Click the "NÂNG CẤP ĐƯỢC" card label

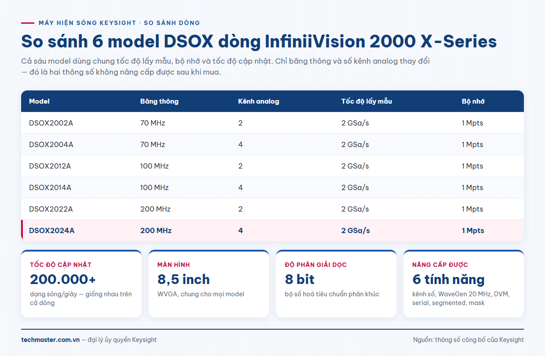click(440, 265)
